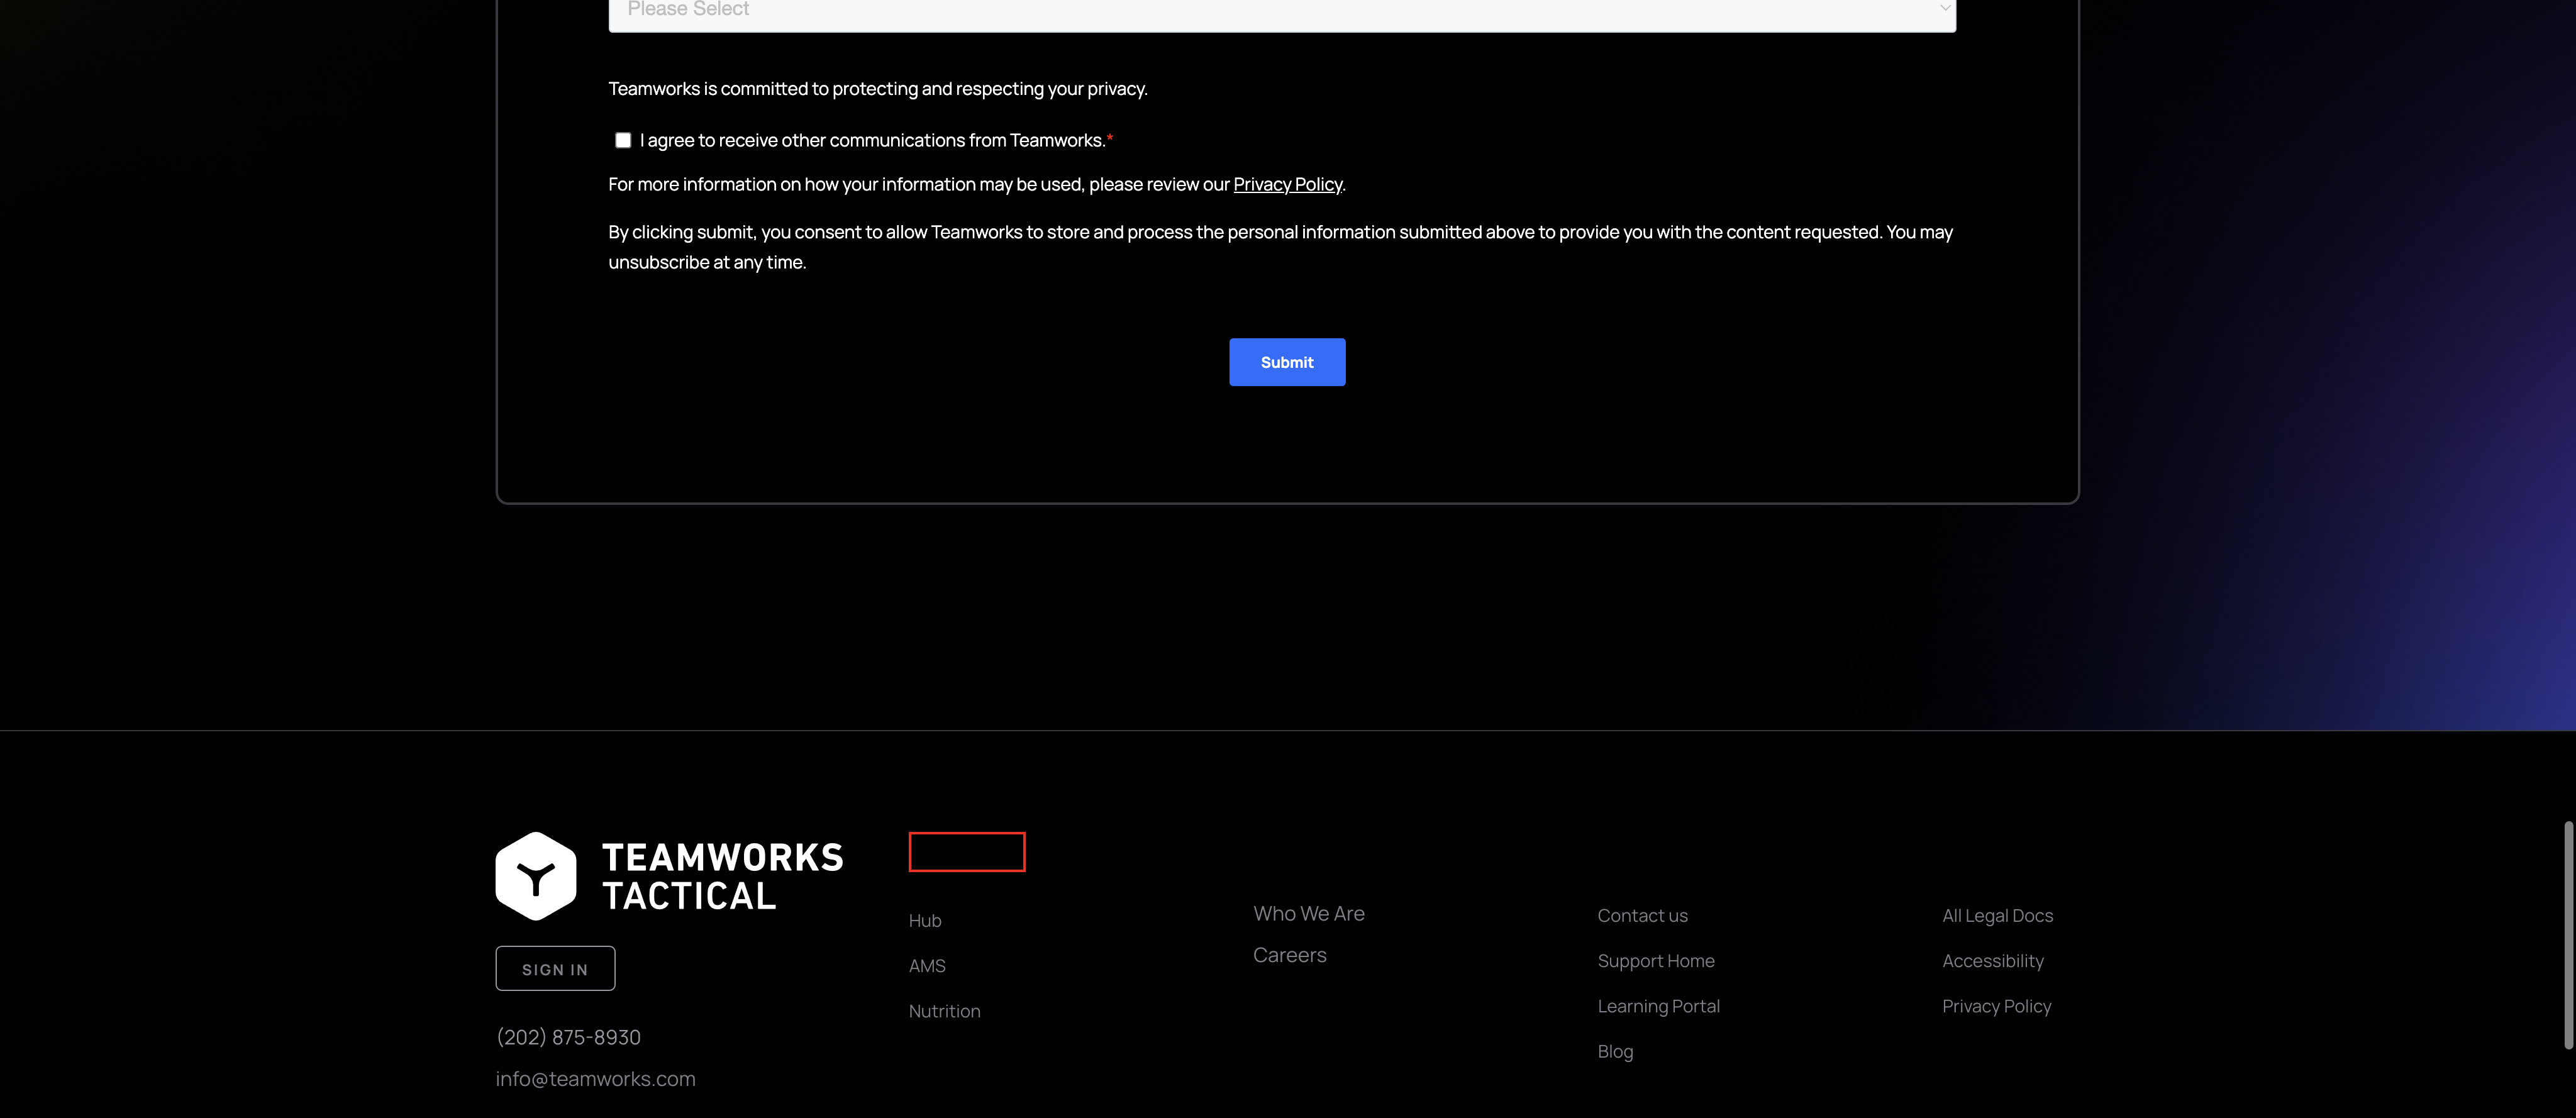Click the Teamworks Tactical hexagon logo icon
2576x1118 pixels.
point(536,876)
